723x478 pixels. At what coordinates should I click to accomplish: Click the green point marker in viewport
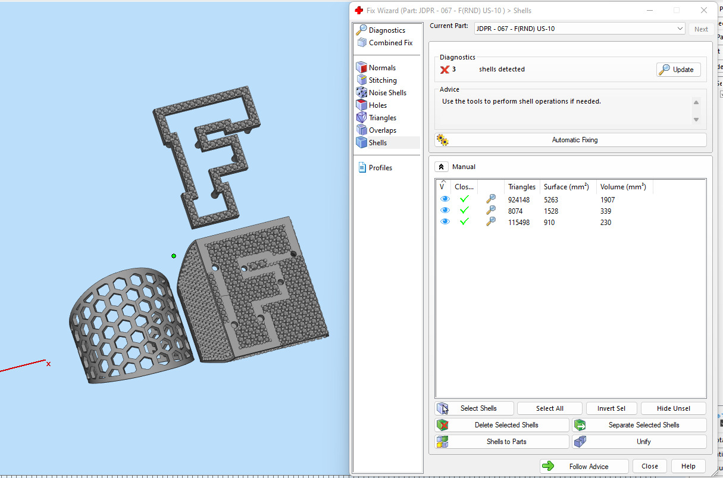pyautogui.click(x=174, y=256)
